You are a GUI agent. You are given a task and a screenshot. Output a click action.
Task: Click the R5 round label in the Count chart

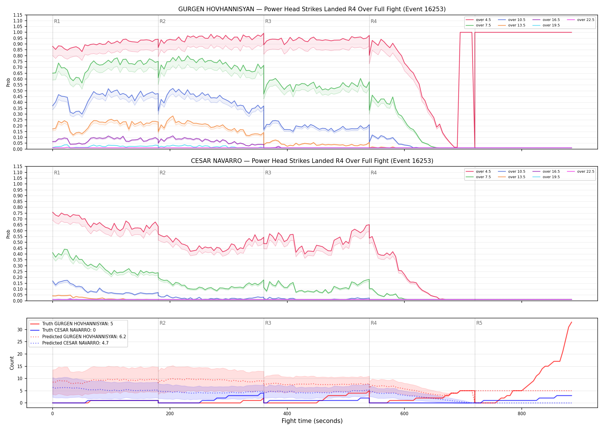(x=479, y=323)
